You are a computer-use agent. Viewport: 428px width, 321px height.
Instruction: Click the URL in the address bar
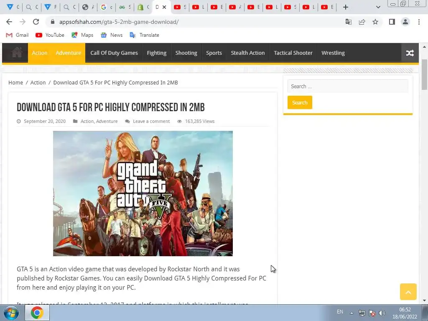(119, 22)
